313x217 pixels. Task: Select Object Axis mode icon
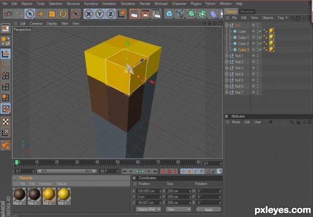coord(5,65)
